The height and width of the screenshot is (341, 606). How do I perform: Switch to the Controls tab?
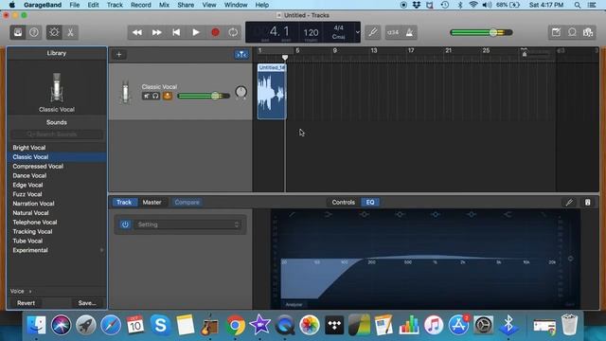(343, 202)
